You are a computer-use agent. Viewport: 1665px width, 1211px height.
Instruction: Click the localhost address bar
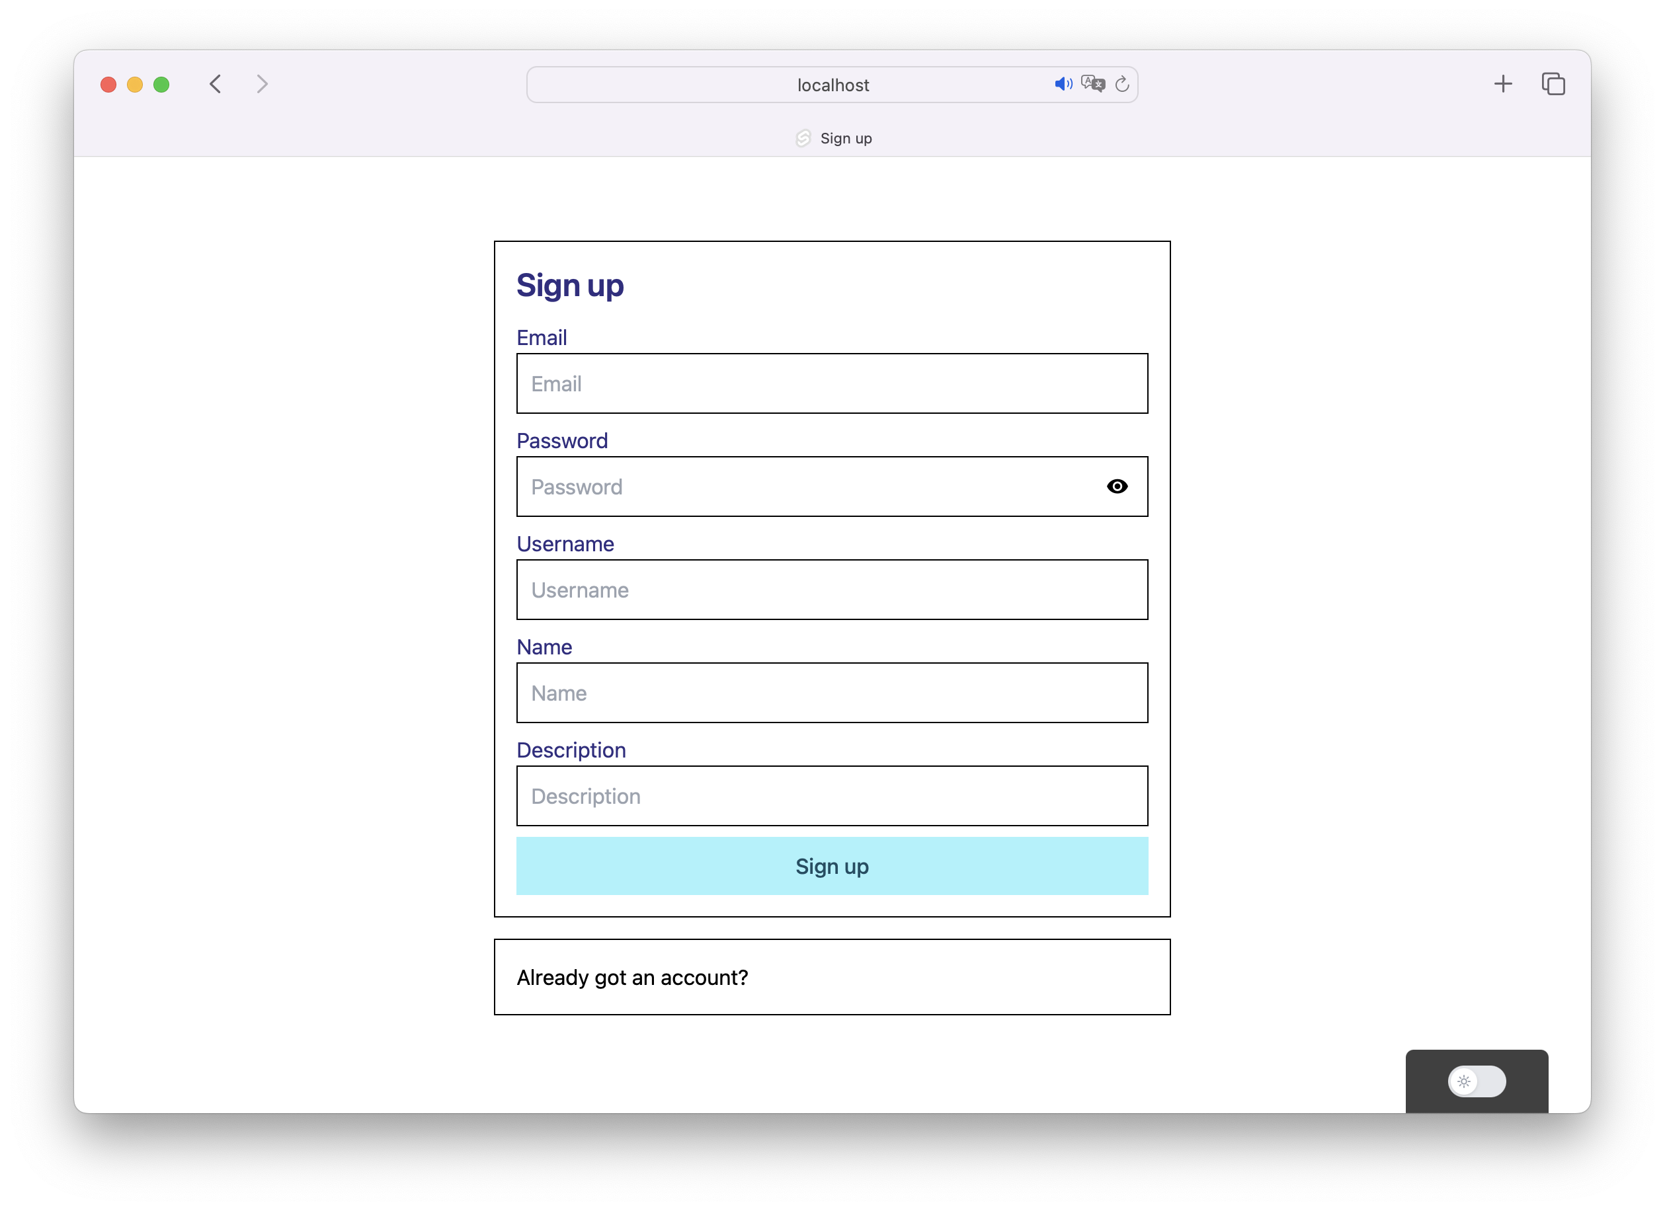(832, 85)
